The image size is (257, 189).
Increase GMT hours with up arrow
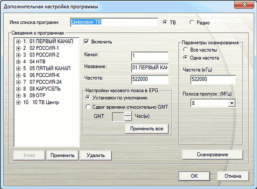coord(128,114)
